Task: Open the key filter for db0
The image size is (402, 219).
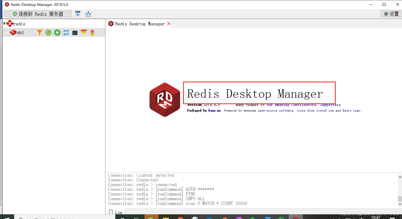Action: [39, 33]
